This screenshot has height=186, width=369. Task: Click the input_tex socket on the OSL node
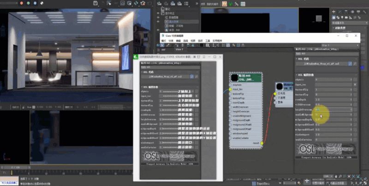(x=230, y=89)
